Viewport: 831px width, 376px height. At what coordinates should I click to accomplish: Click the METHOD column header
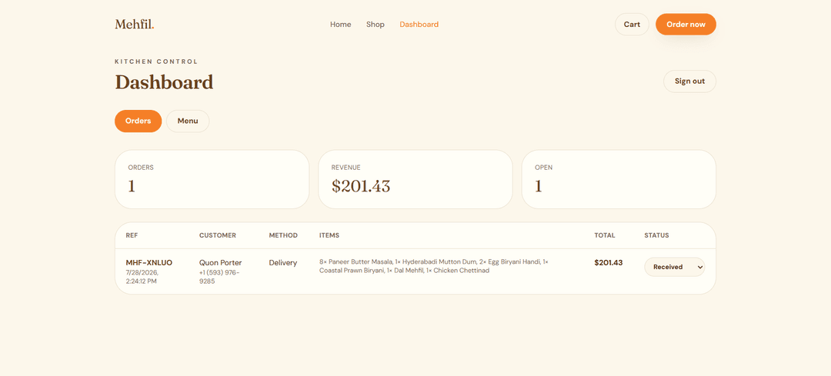click(283, 235)
